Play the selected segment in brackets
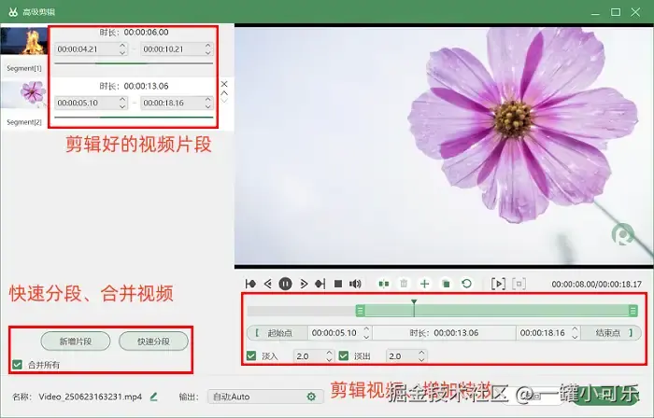This screenshot has width=654, height=418. pyautogui.click(x=498, y=284)
